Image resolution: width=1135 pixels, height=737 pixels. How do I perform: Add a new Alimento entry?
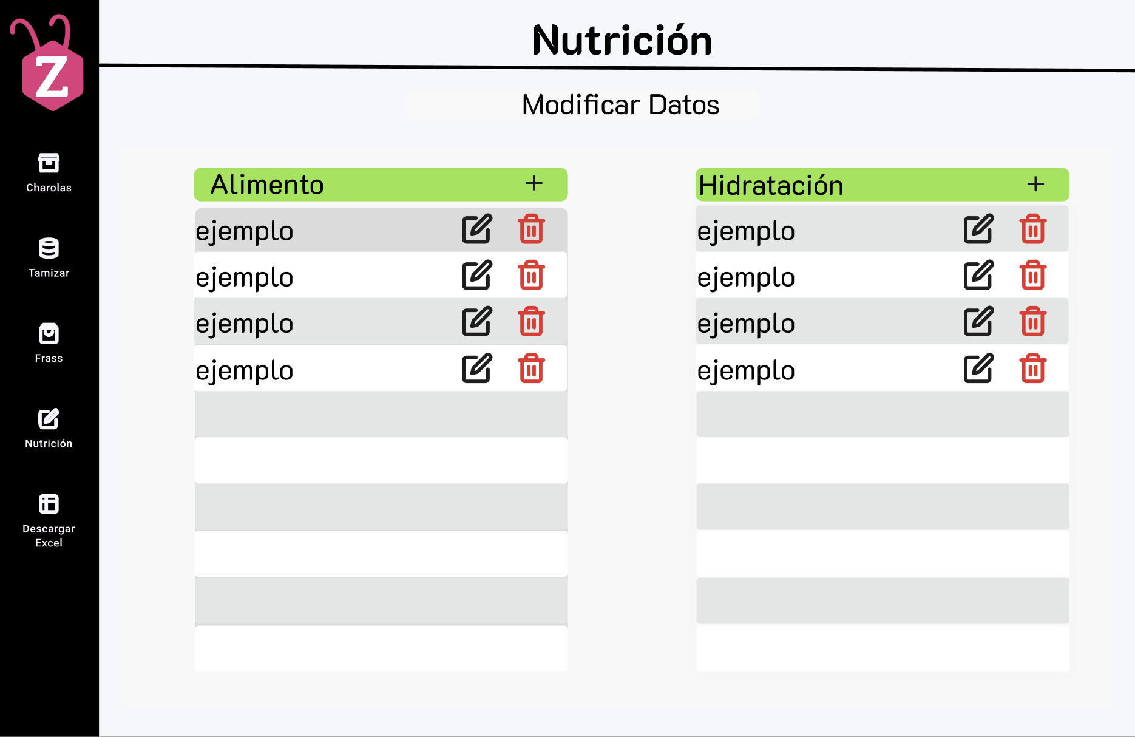pos(534,183)
